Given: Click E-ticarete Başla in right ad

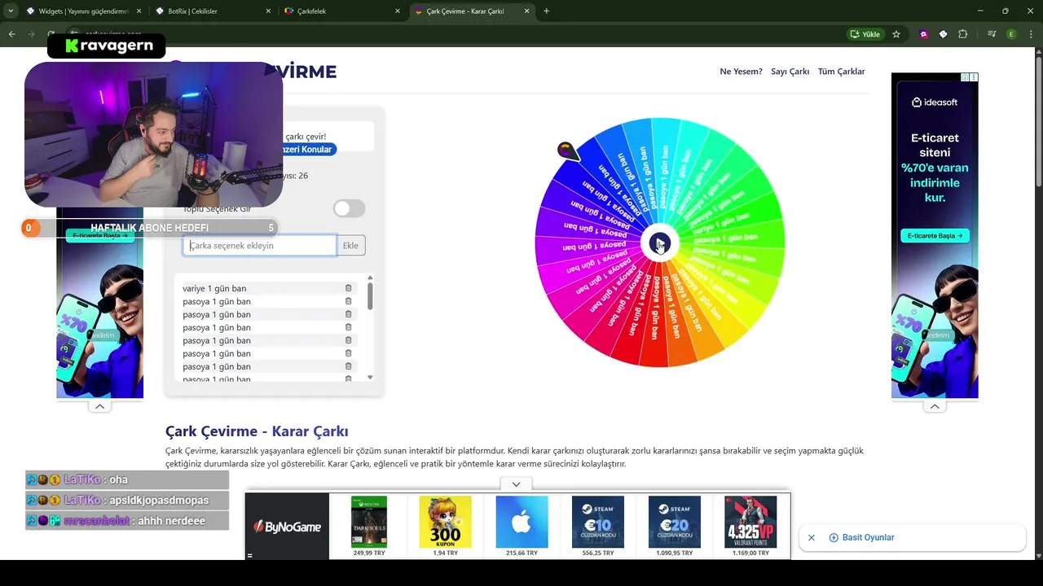Looking at the screenshot, I should [935, 236].
